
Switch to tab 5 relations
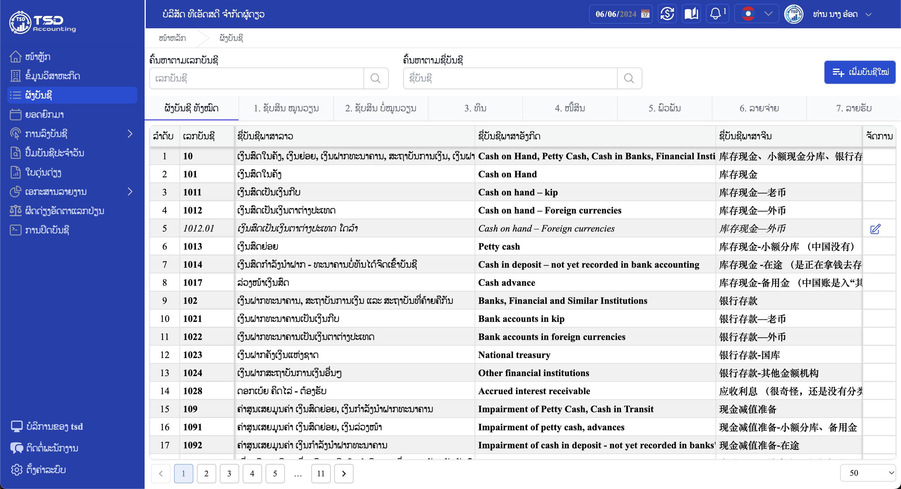click(x=665, y=108)
